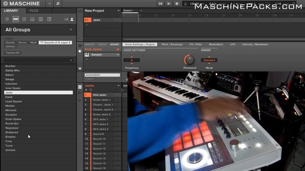Toggle factory content icon beside user icon
Screen dimensions: 305x171
(66, 19)
